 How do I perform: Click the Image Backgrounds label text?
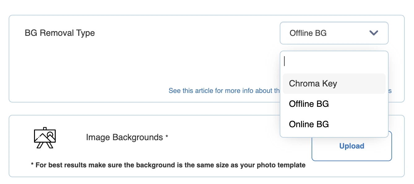click(x=124, y=137)
